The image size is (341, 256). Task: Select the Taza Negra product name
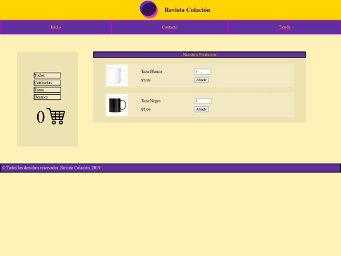[151, 101]
